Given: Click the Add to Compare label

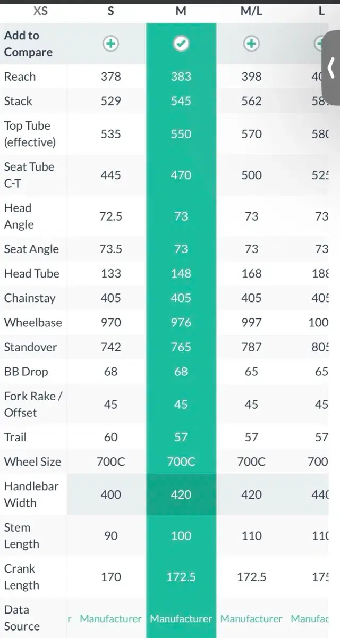Looking at the screenshot, I should point(28,44).
